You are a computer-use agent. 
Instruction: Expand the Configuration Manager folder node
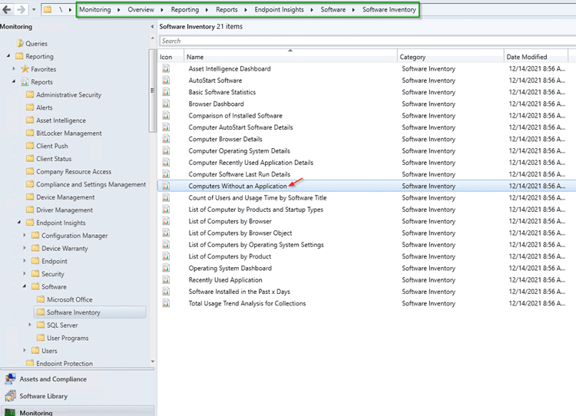tap(25, 236)
